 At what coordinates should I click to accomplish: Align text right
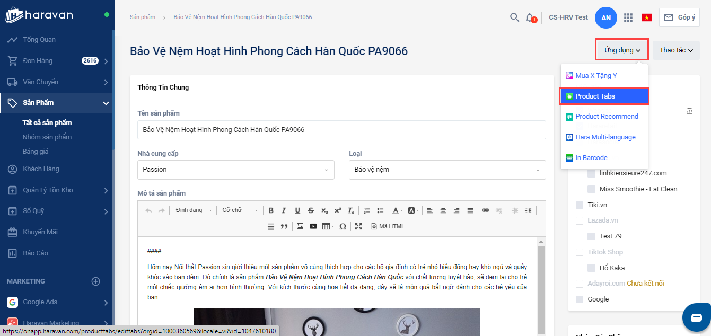[457, 210]
